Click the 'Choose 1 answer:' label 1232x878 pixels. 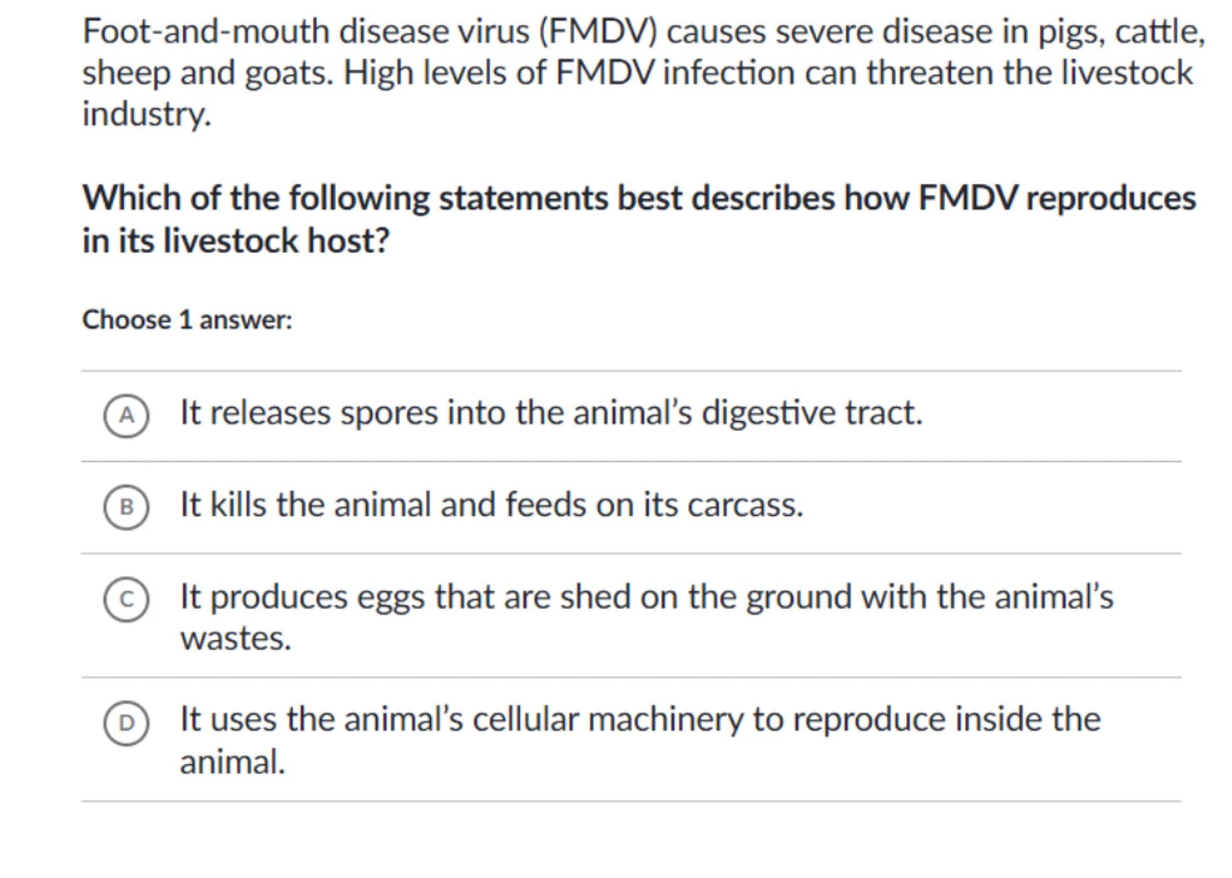click(187, 320)
